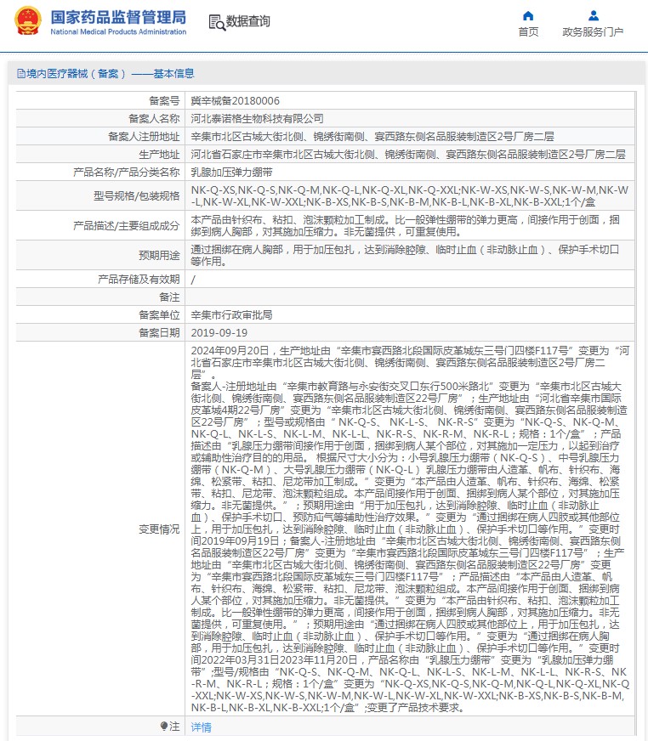Image resolution: width=648 pixels, height=741 pixels.
Task: Click the document icon before 境内医疗器械
Action: point(20,73)
